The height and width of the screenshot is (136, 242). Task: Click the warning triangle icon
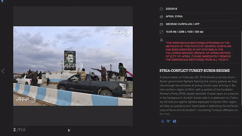[161, 40]
